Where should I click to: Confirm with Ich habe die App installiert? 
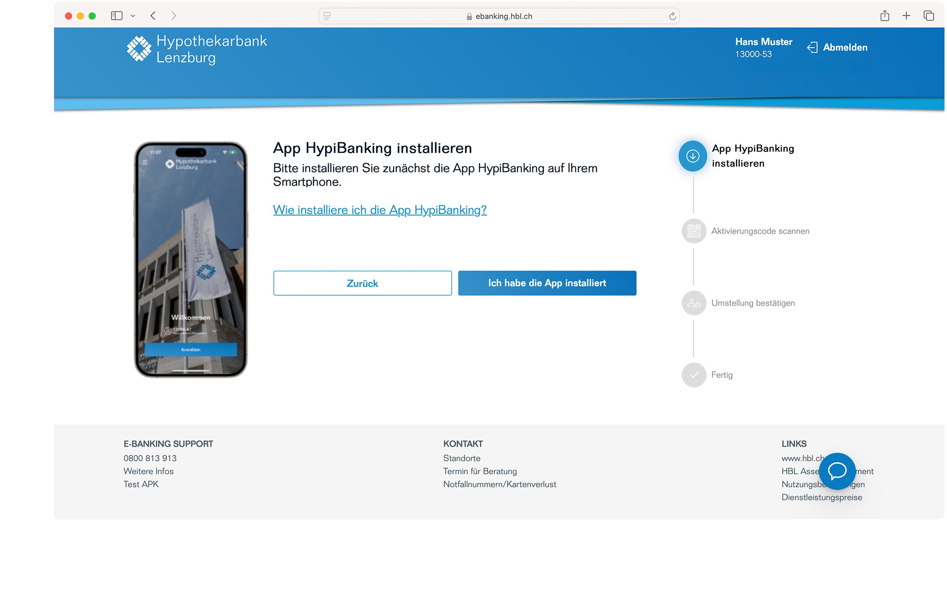(547, 283)
